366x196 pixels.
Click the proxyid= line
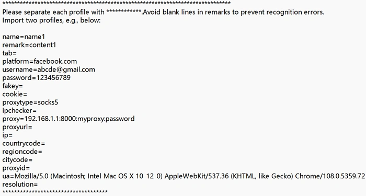point(16,168)
